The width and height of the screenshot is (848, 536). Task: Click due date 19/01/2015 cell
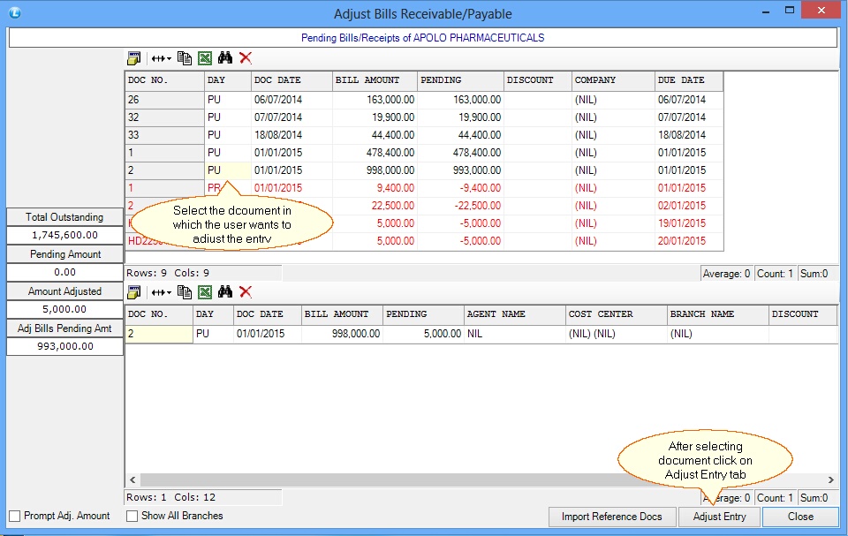click(689, 223)
